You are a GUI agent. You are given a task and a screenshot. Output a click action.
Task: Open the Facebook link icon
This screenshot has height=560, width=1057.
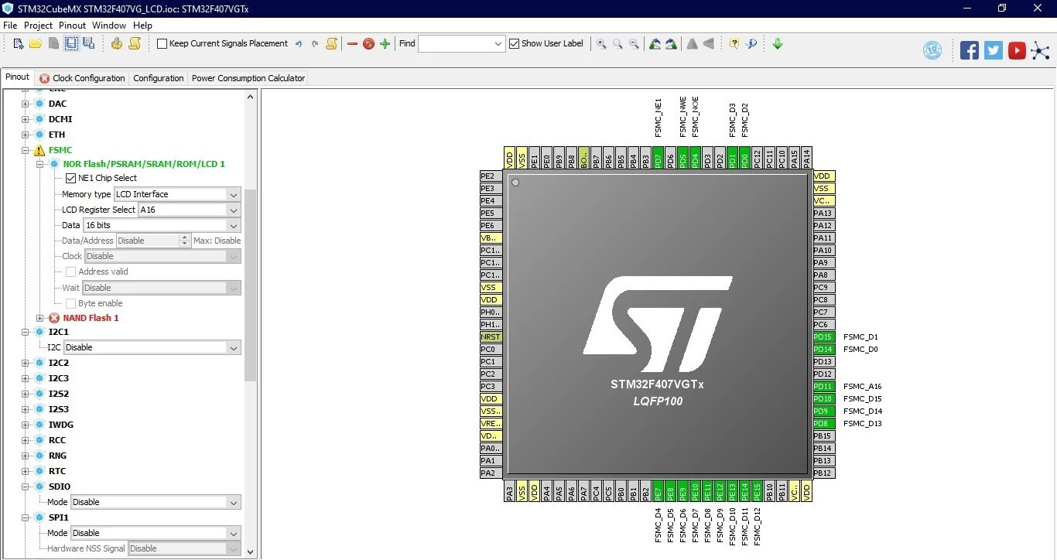click(970, 51)
